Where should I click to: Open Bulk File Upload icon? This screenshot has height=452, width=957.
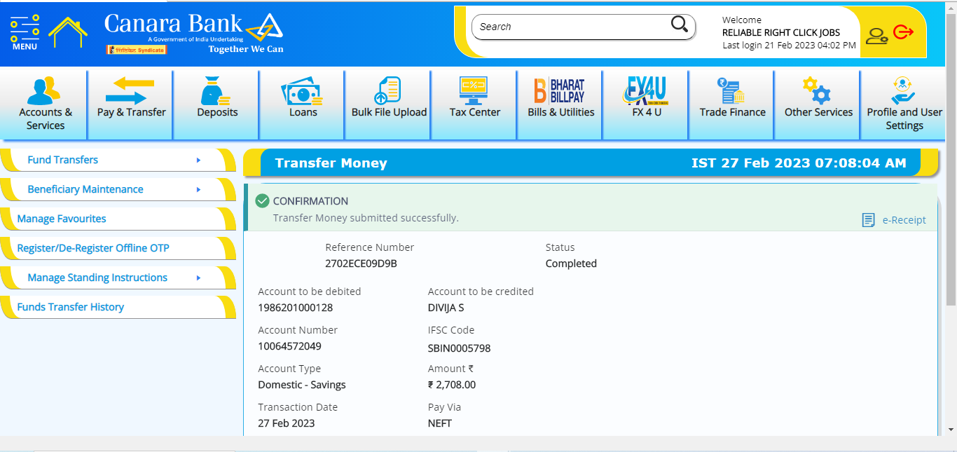click(388, 90)
